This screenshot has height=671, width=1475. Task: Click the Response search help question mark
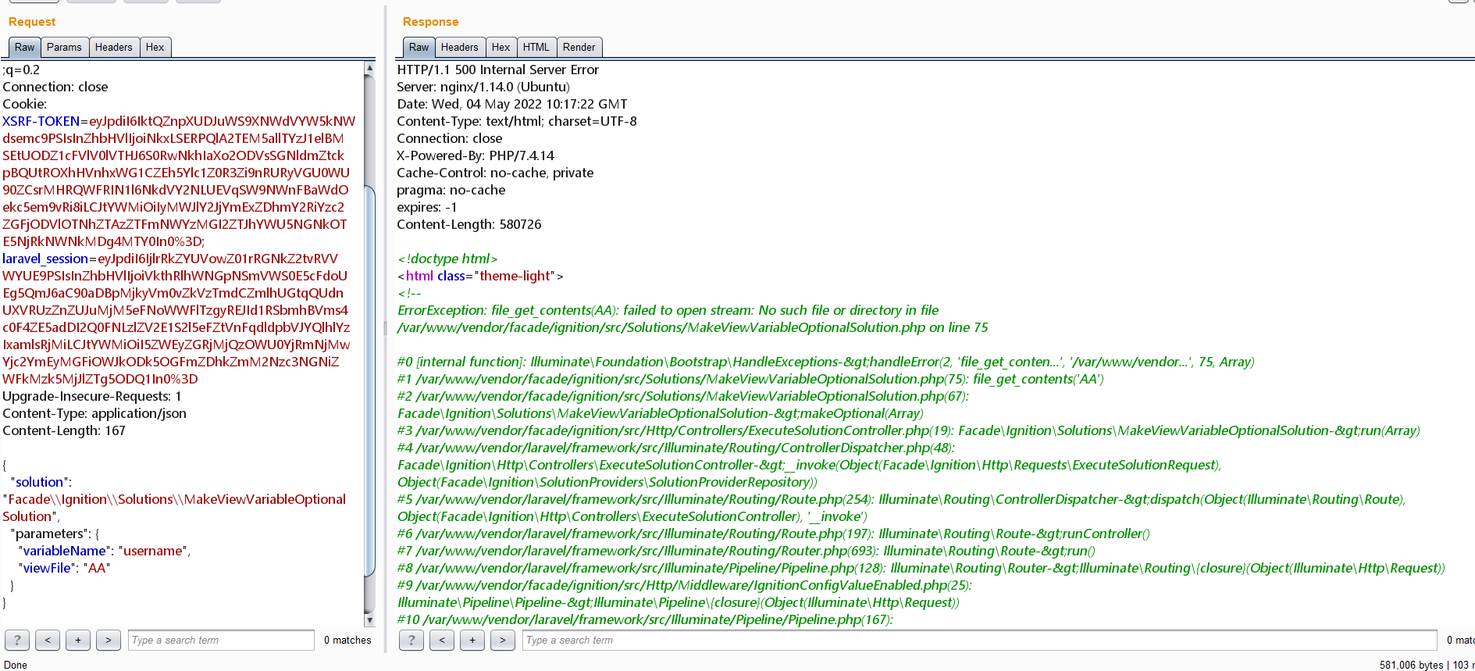[412, 641]
